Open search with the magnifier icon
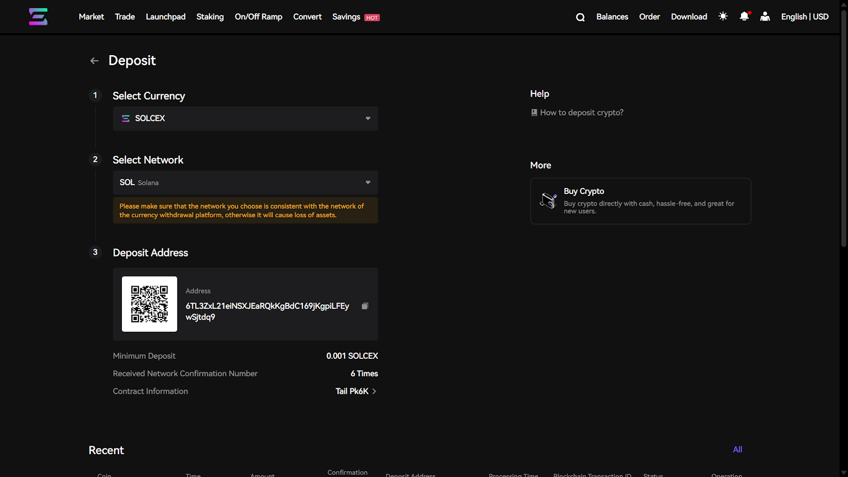The height and width of the screenshot is (477, 848). pyautogui.click(x=580, y=17)
